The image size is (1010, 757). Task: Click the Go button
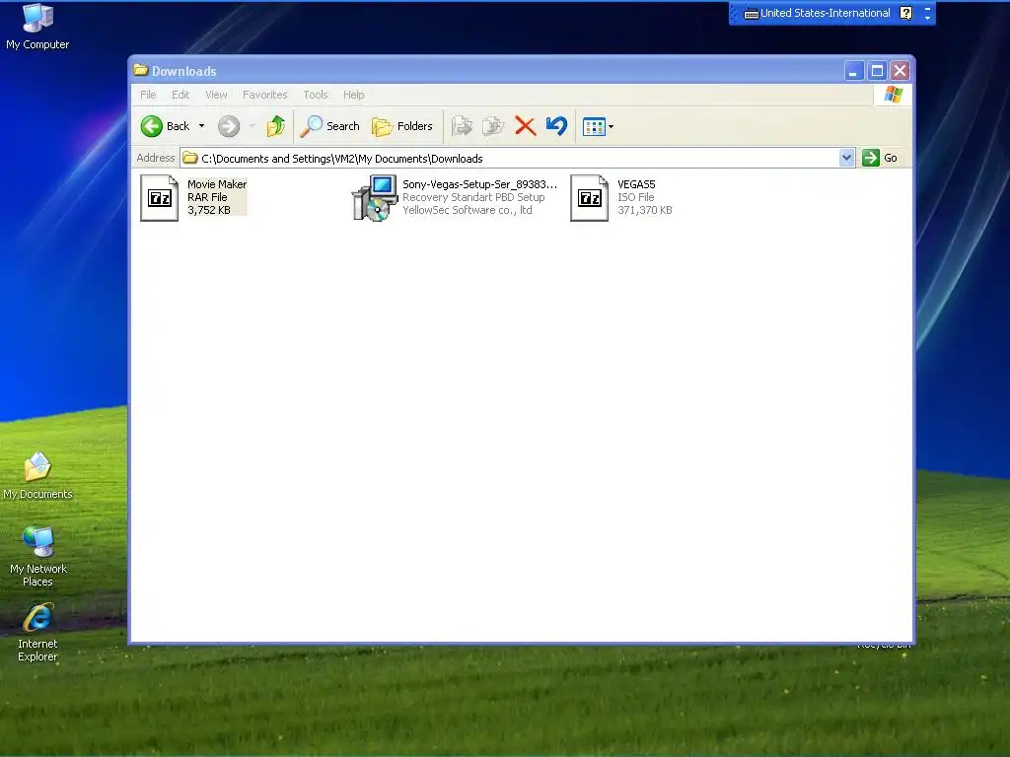tap(880, 158)
